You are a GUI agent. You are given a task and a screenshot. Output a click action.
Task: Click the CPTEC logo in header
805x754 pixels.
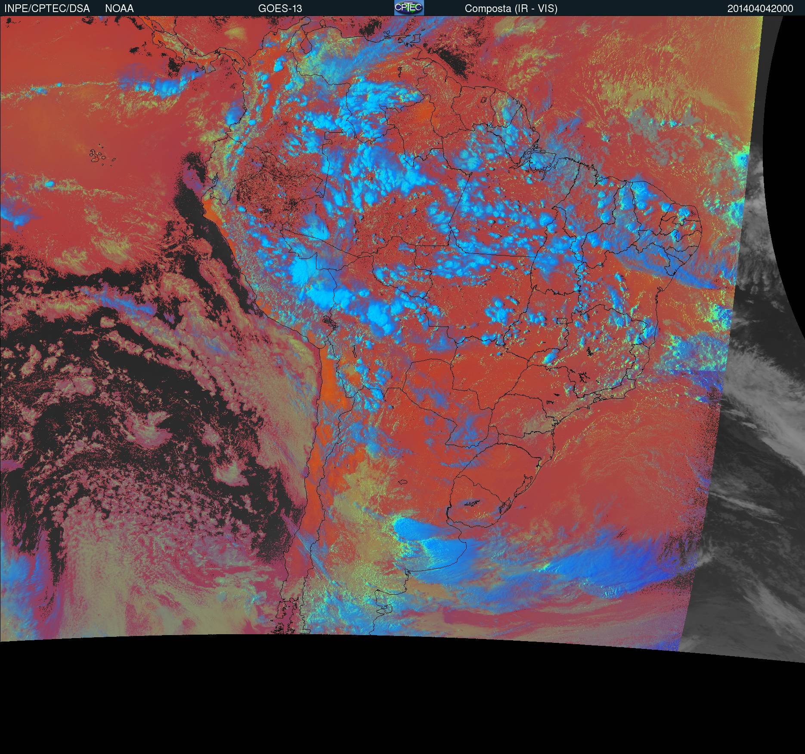[x=409, y=8]
